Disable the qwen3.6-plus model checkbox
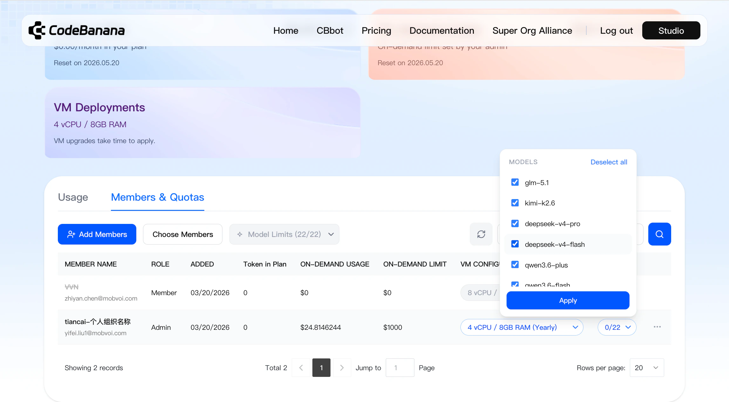 coord(515,265)
